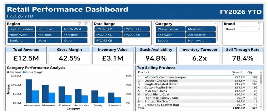Filter by the Footwear category tile
Screen dimensions: 268x112
pyautogui.click(x=171, y=35)
